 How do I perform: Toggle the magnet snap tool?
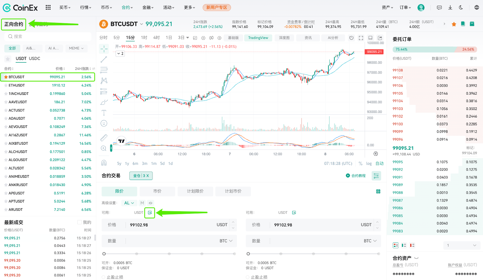click(x=104, y=163)
